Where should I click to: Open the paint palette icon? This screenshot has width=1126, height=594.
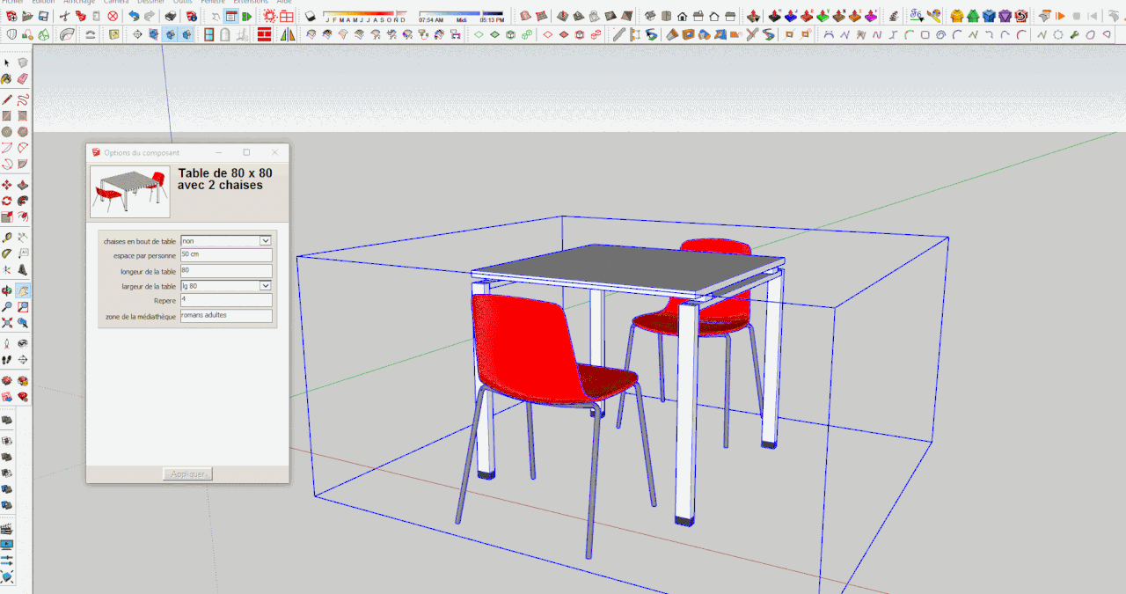(933, 16)
